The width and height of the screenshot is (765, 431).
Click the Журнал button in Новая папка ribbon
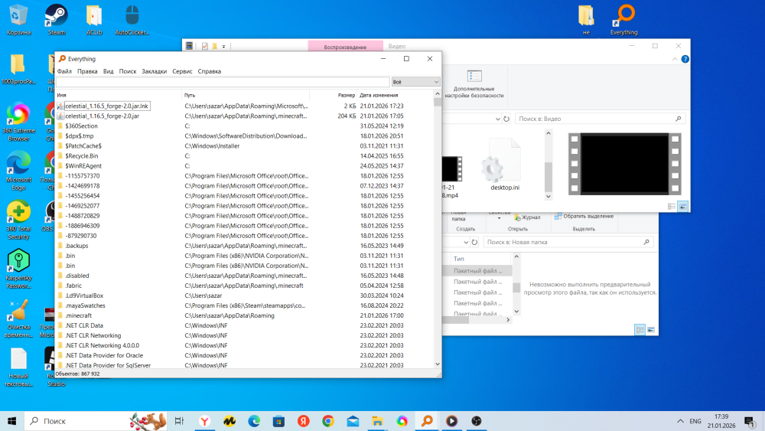(x=527, y=217)
